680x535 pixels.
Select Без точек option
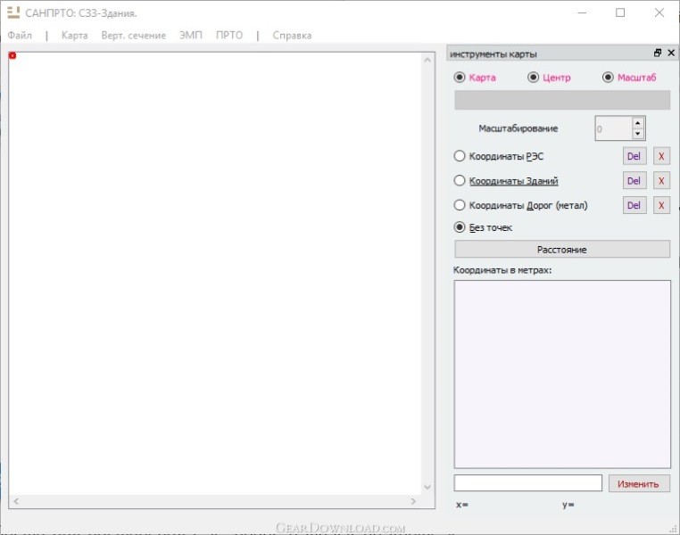tap(483, 227)
